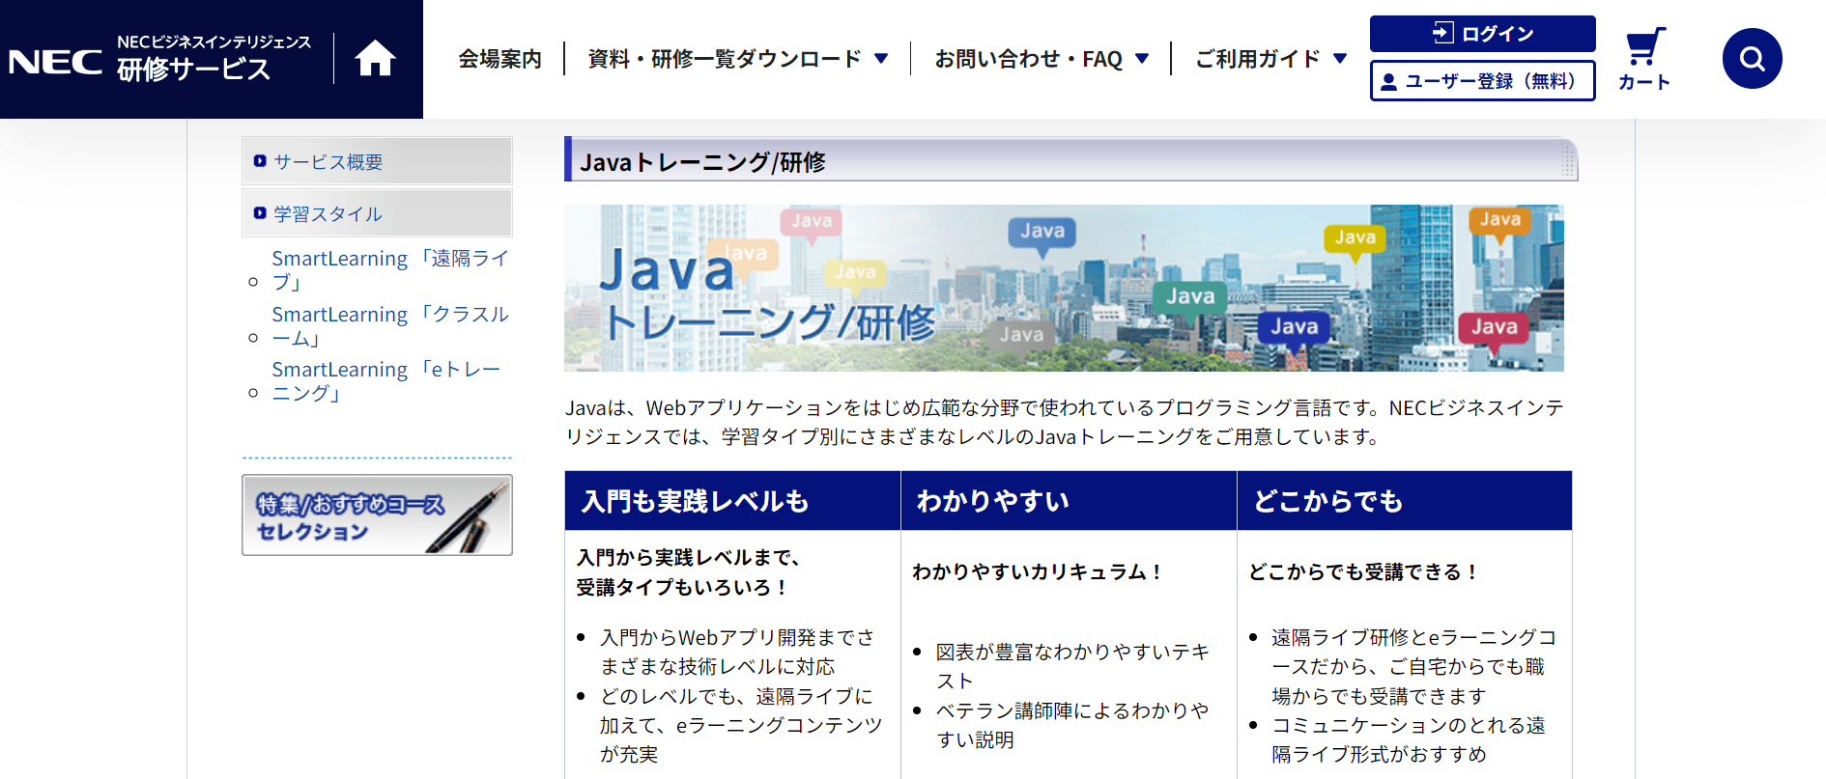
Task: Open the search magnifier icon
Action: click(x=1752, y=59)
